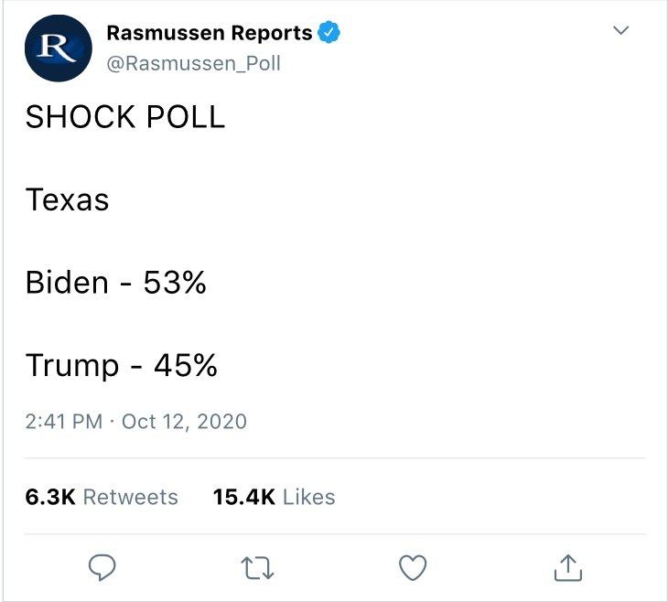The image size is (668, 602).
Task: Click the blue verified badge
Action: tap(329, 34)
